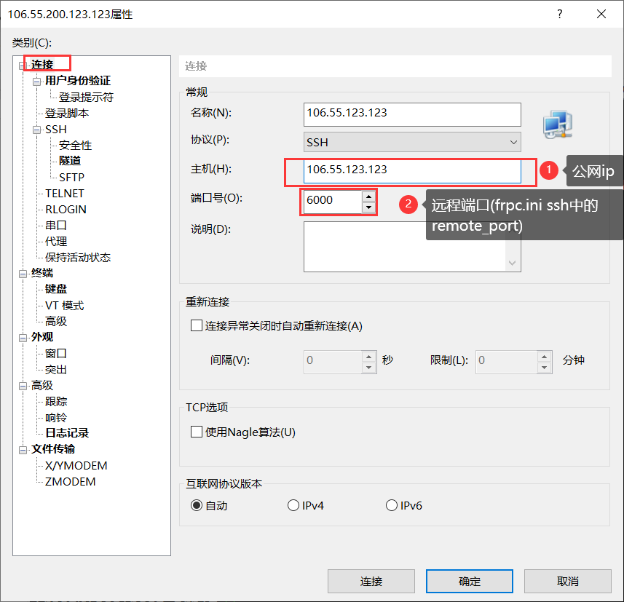The height and width of the screenshot is (602, 624).
Task: Open the 协议 SSH protocol dropdown
Action: [x=412, y=142]
